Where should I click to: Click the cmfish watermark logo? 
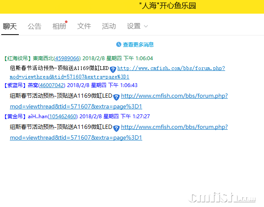(222, 197)
